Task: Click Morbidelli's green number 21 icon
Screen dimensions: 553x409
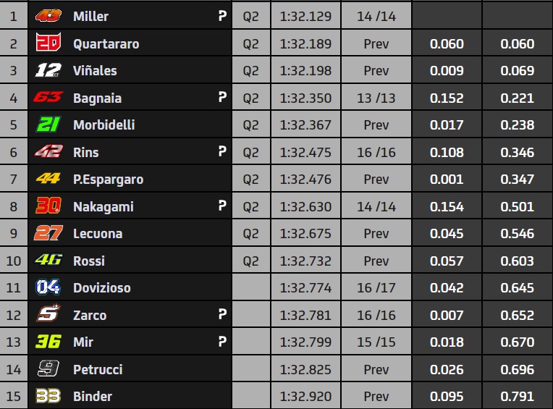Action: click(48, 124)
